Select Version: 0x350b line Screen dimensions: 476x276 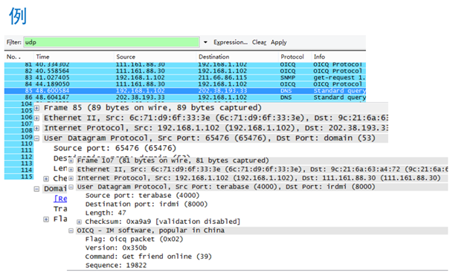(x=116, y=248)
